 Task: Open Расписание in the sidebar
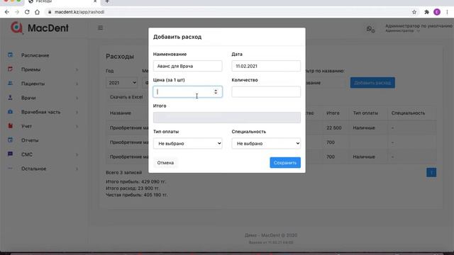[x=35, y=55]
